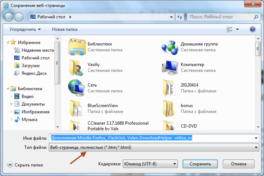Select Изображения picture icon in sidebar
This screenshot has height=176, width=264.
[x=17, y=112]
